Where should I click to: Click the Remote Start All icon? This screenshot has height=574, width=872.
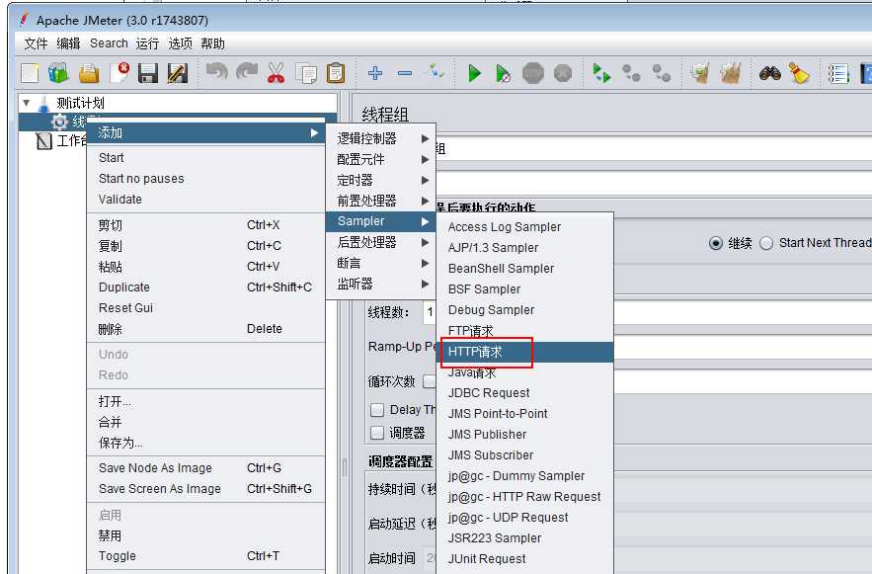[x=601, y=73]
